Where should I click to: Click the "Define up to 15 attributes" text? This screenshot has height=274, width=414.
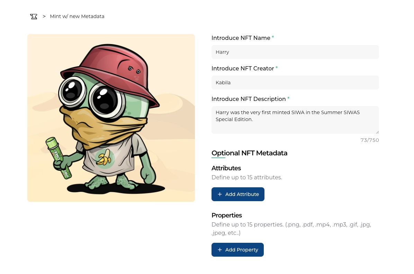[247, 177]
